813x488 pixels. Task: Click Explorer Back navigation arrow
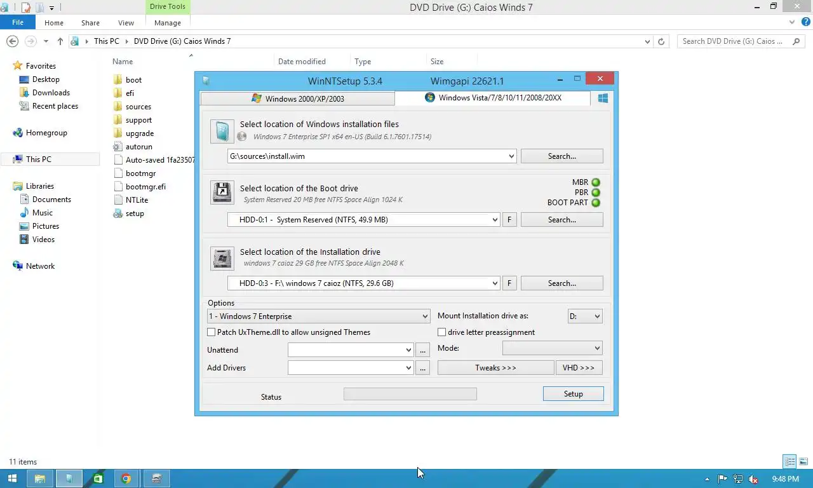tap(12, 41)
